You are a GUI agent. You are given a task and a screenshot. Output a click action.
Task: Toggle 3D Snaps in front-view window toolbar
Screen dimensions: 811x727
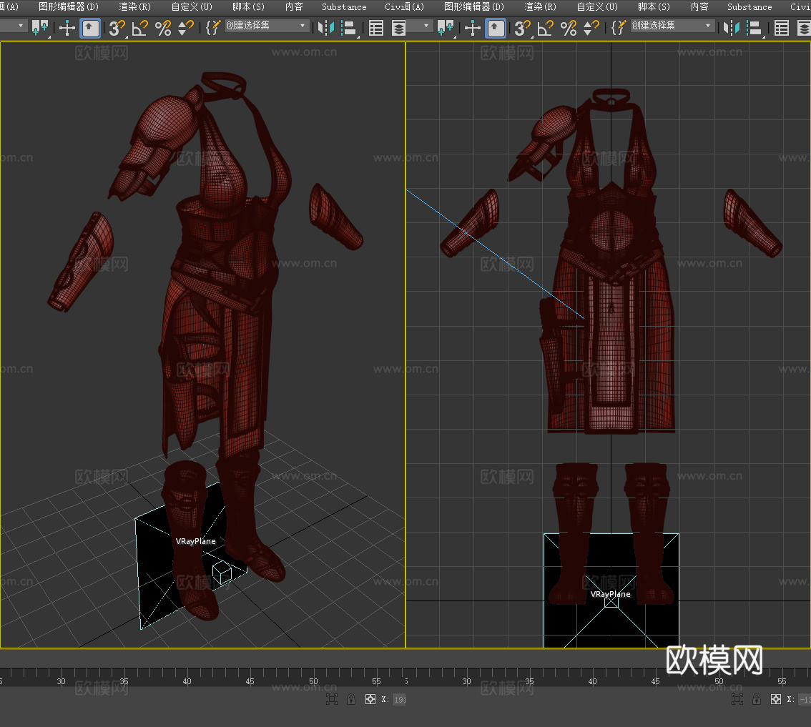[x=522, y=28]
